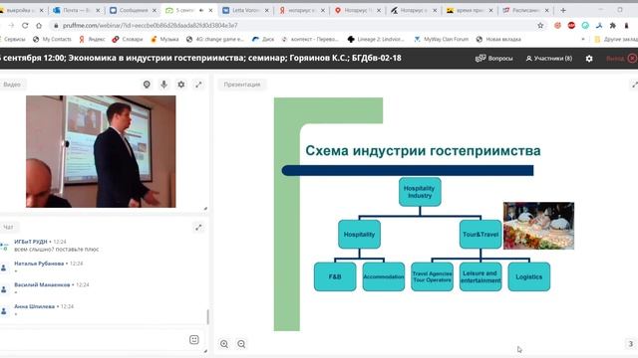Image resolution: width=638 pixels, height=358 pixels.
Task: Open the Сервисы bookmark
Action: 13,40
